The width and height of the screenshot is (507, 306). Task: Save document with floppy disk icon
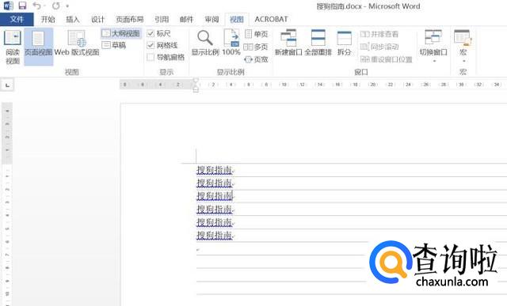tap(22, 6)
